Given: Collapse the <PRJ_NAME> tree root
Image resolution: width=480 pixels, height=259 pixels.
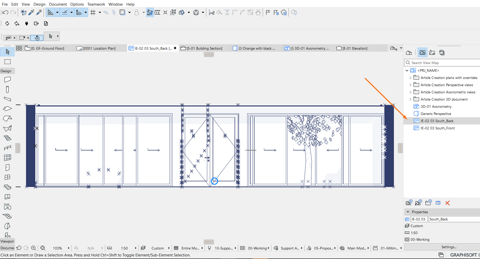Looking at the screenshot, I should point(407,70).
